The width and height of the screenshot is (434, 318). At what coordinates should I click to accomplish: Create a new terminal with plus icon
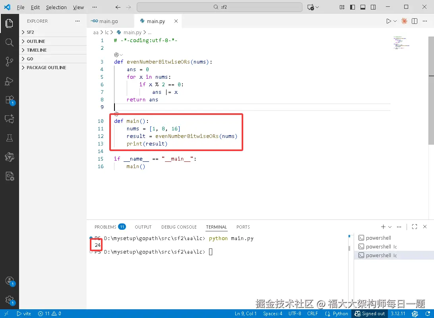coord(383,227)
